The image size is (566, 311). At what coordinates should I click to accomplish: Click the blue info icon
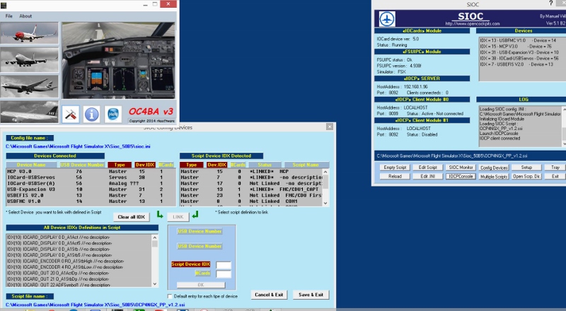[92, 112]
